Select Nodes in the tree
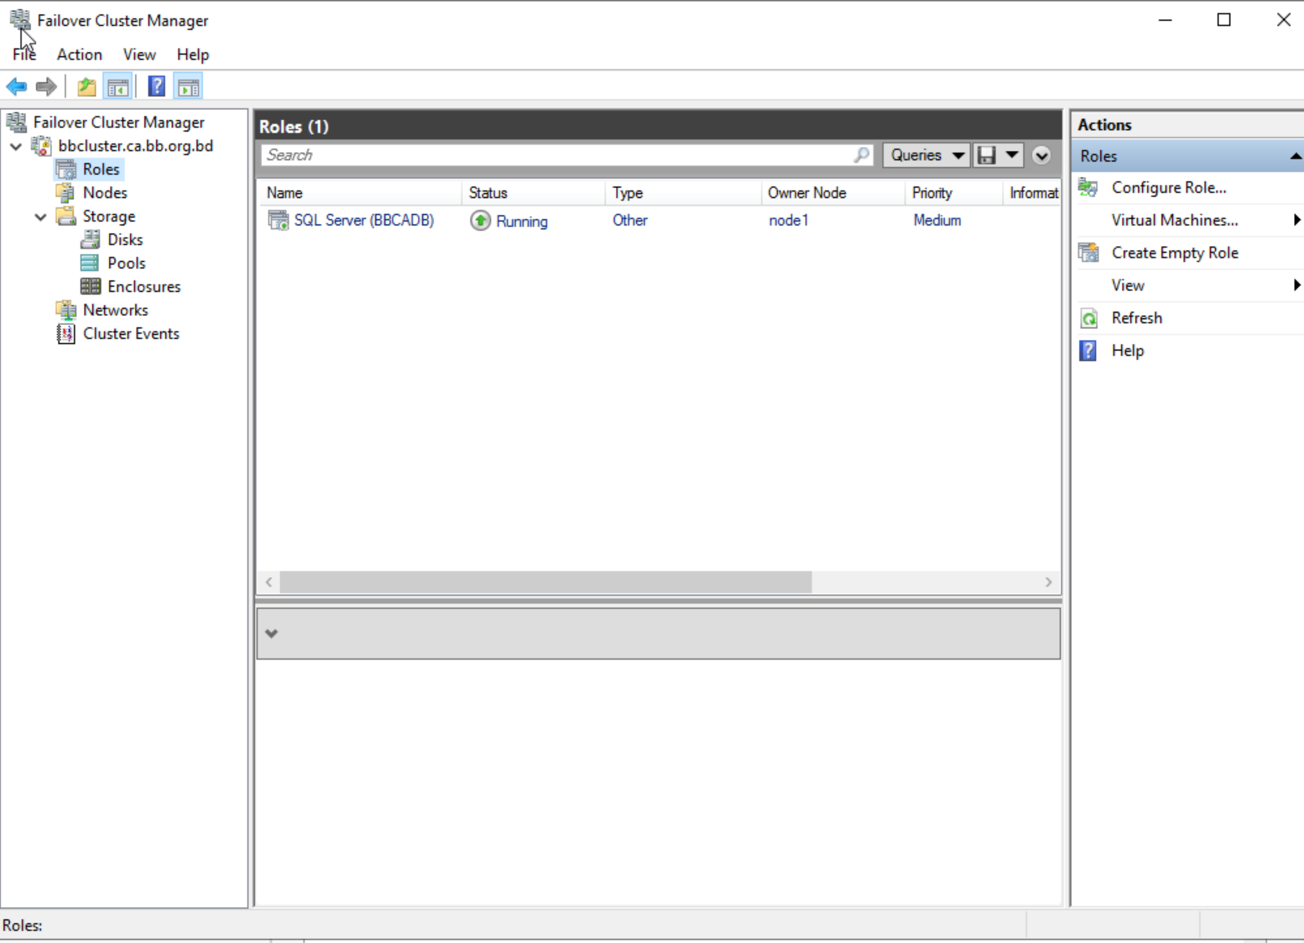This screenshot has width=1304, height=943. [x=105, y=192]
